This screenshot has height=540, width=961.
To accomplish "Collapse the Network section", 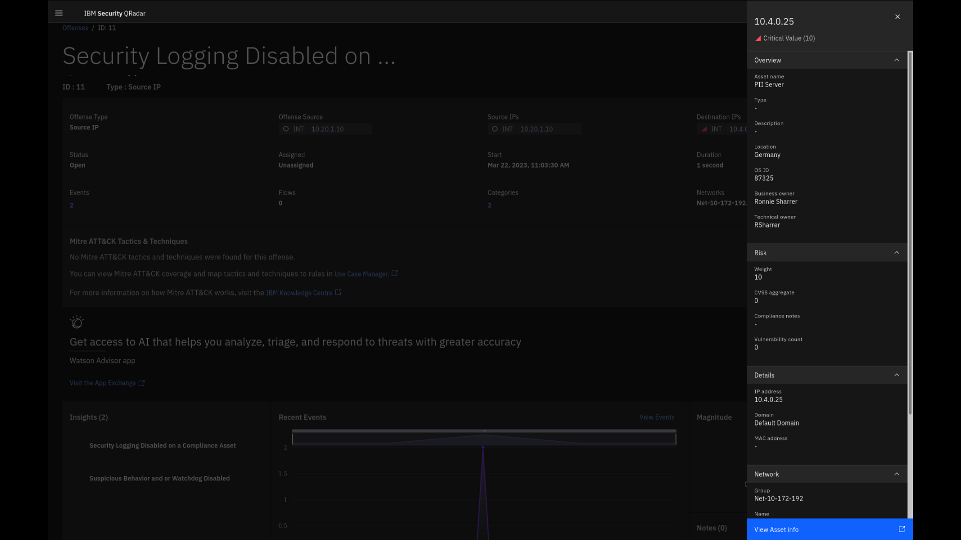I will click(896, 474).
